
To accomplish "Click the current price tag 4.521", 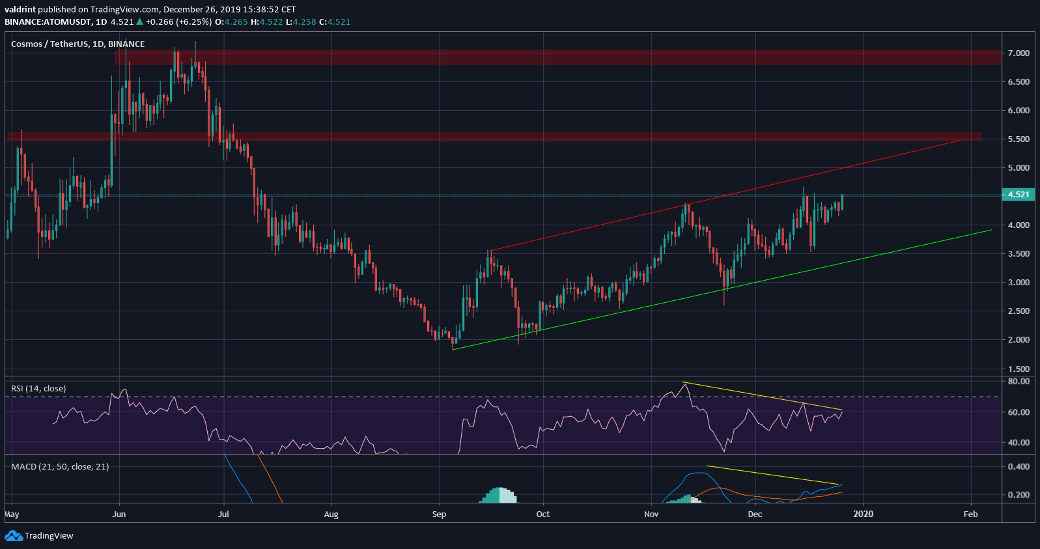I will [x=1018, y=195].
